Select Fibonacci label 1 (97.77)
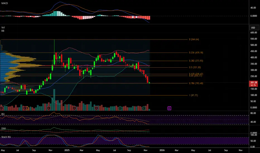Screen dimensions: 260x153 tap(193, 95)
